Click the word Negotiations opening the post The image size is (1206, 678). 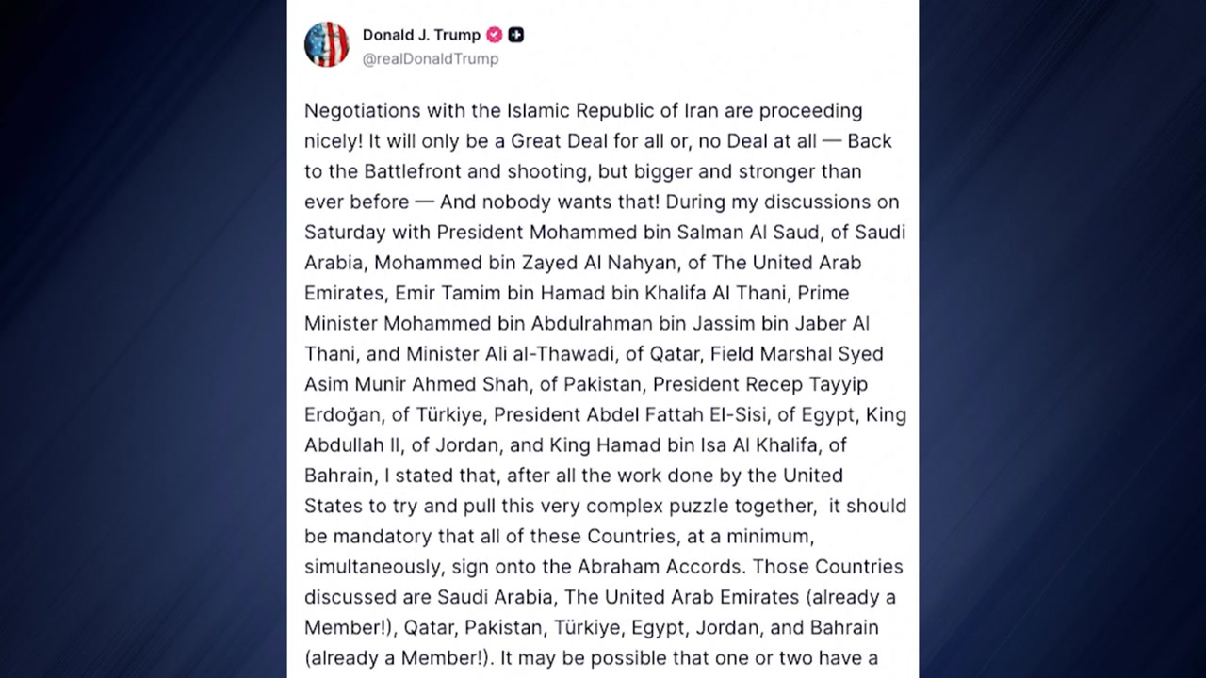(x=363, y=111)
